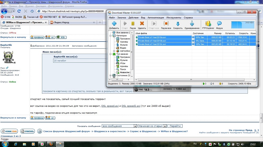Click the Удалить red cross icon
Viewport: 263px width, 147px height.
(x=142, y=23)
